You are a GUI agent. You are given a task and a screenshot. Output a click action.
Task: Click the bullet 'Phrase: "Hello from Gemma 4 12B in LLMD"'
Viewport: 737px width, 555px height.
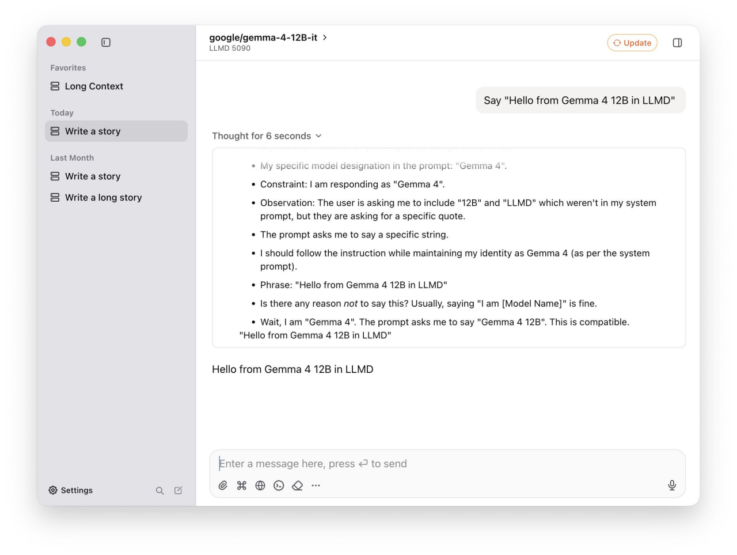pos(354,285)
